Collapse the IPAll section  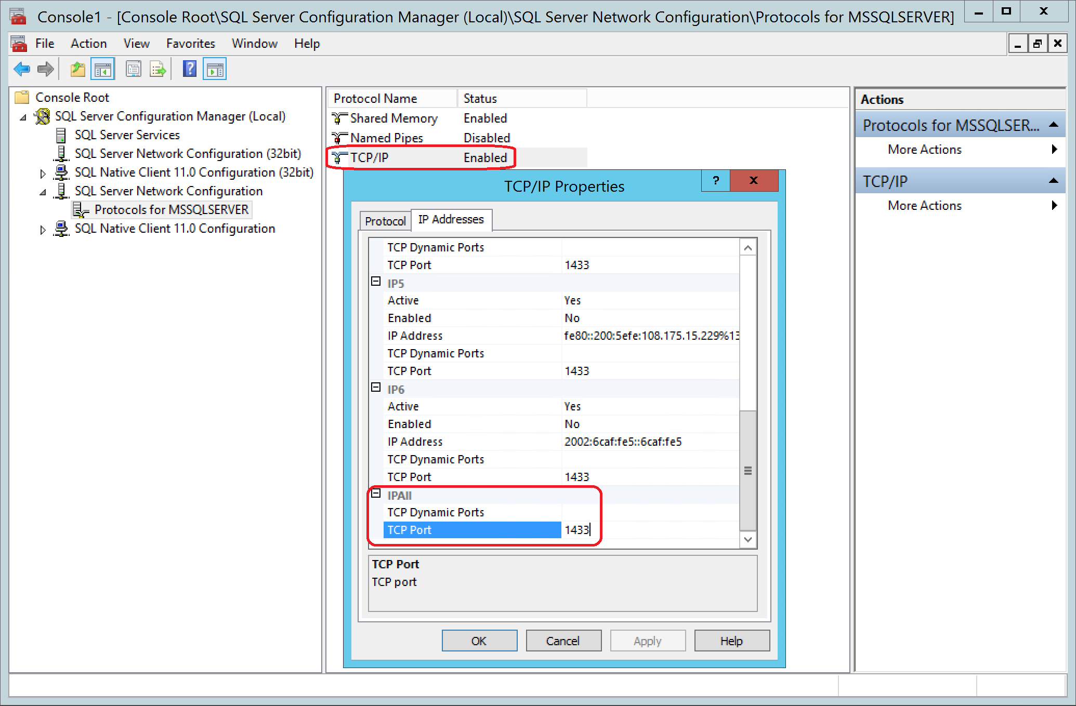click(375, 495)
